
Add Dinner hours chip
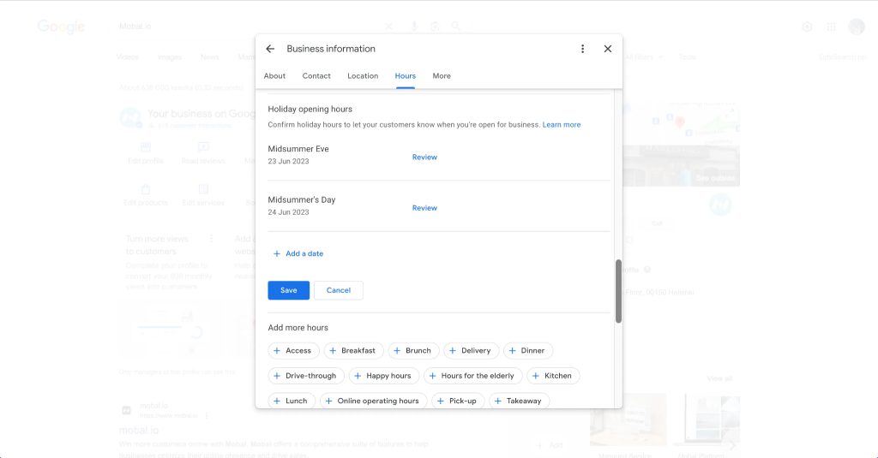[x=528, y=351]
